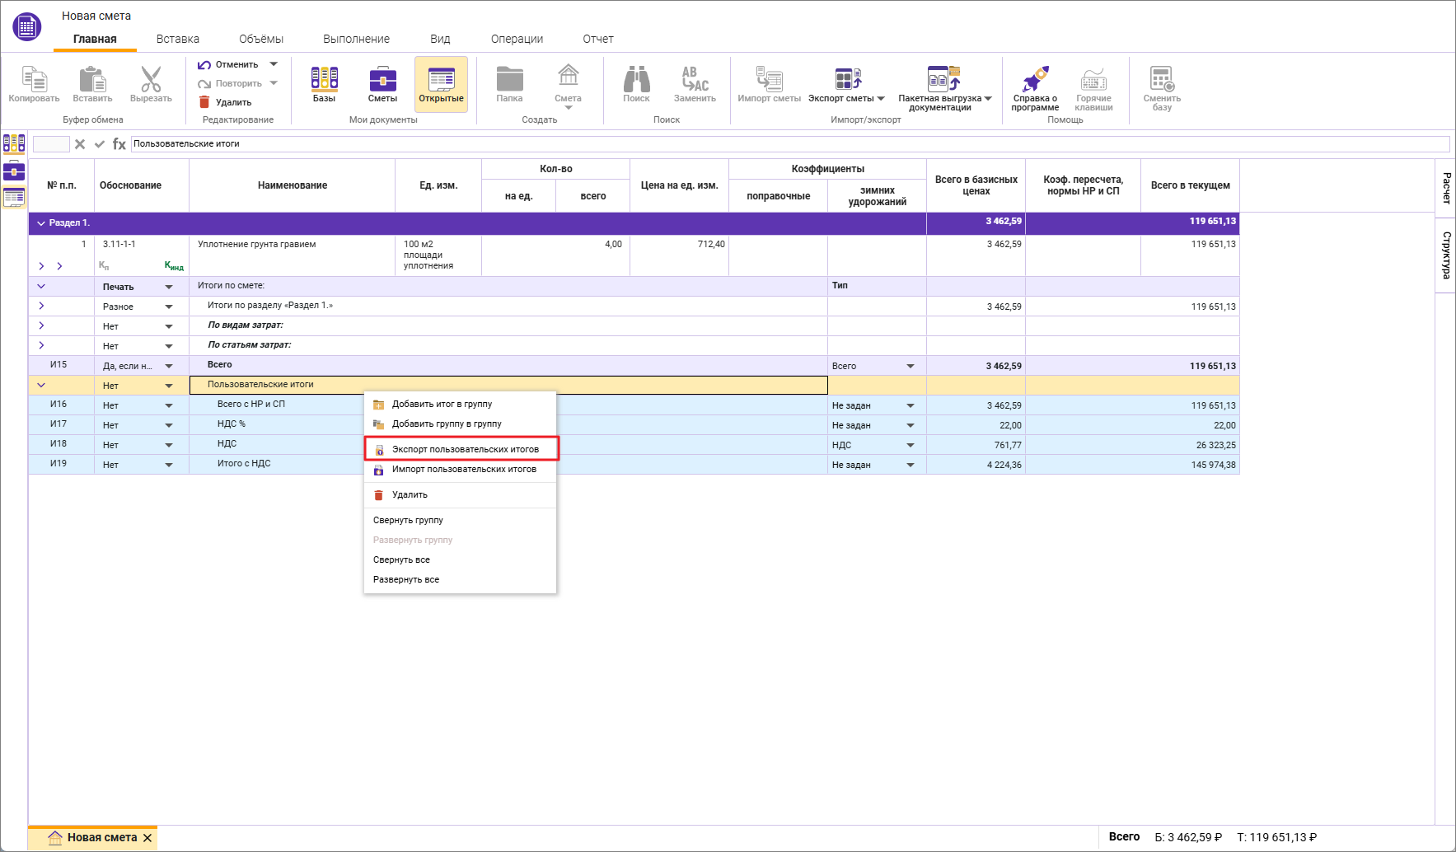Switch to the Объёмы ribbon tab
Image resolution: width=1456 pixels, height=852 pixels.
pos(260,39)
